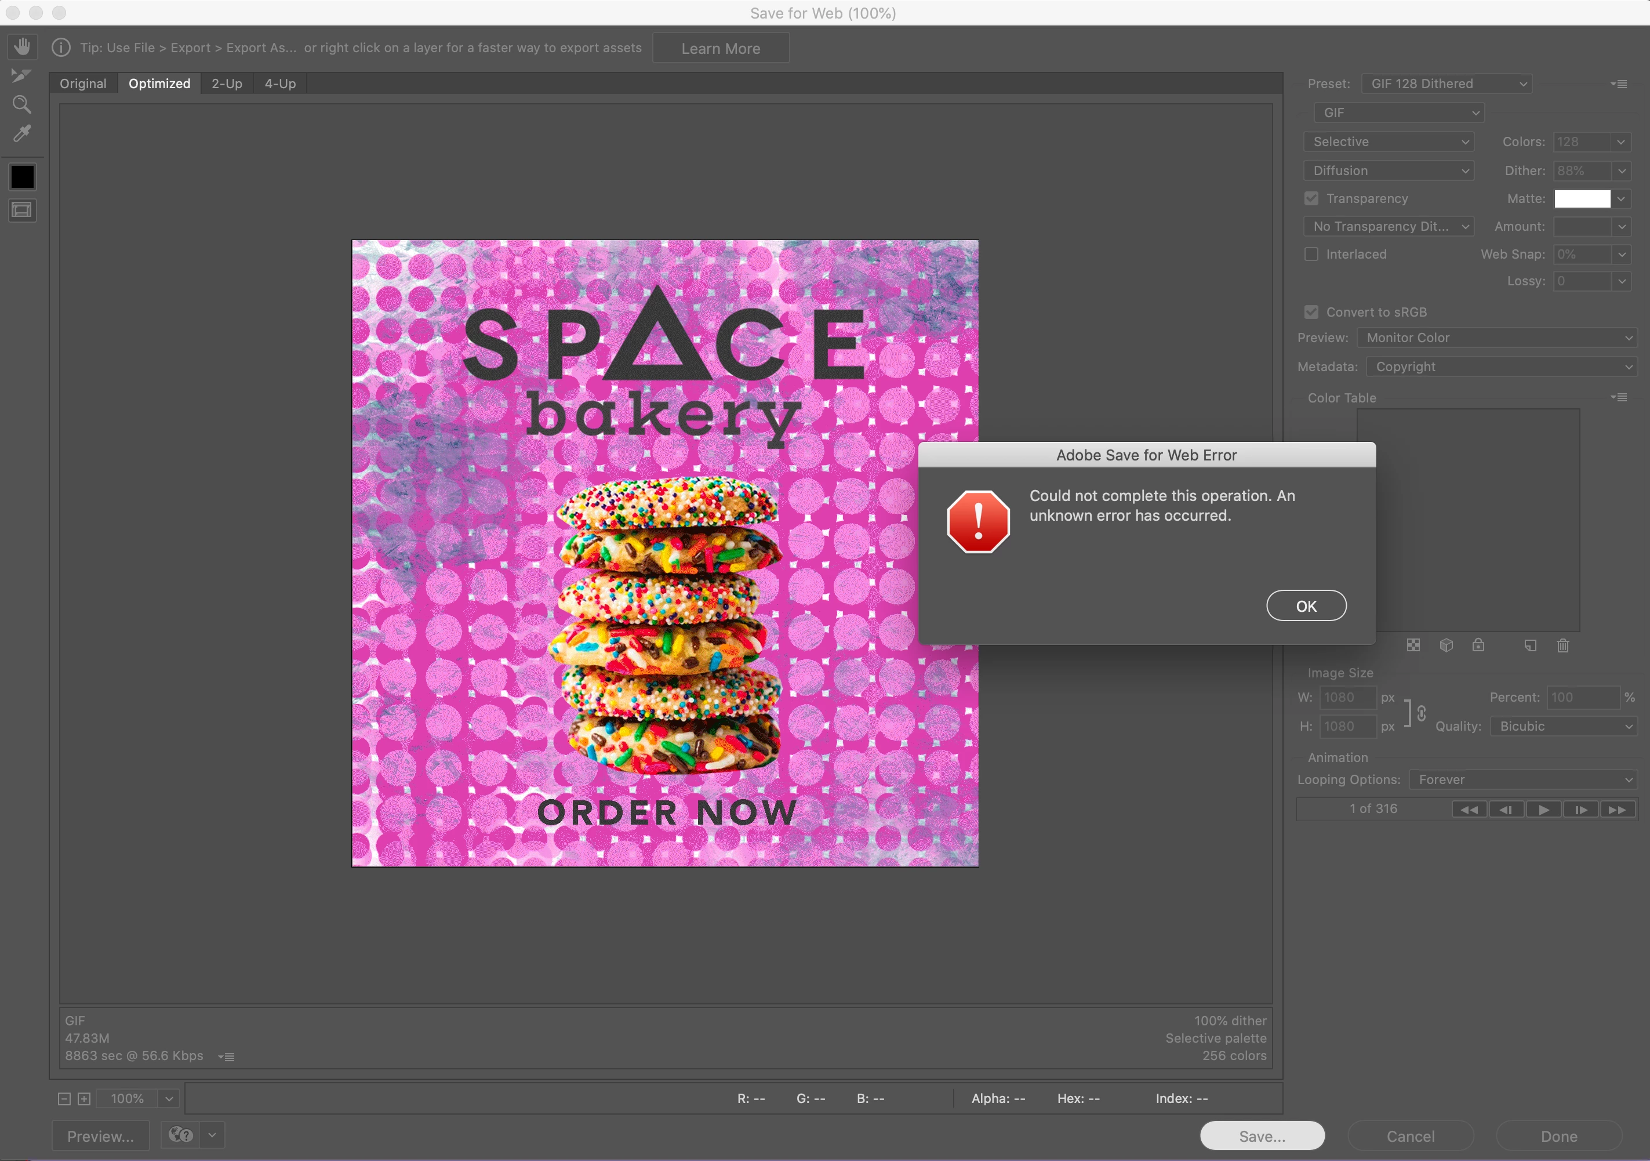Toggle Convert to sRGB checkbox
Screen dimensions: 1650x1161
pyautogui.click(x=1311, y=312)
